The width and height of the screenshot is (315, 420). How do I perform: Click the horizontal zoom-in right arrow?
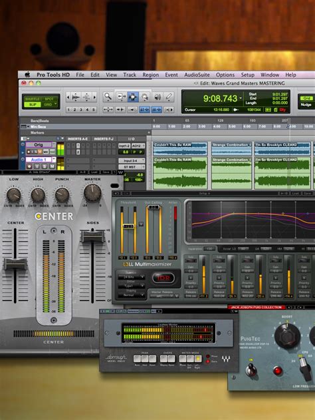pos(94,97)
